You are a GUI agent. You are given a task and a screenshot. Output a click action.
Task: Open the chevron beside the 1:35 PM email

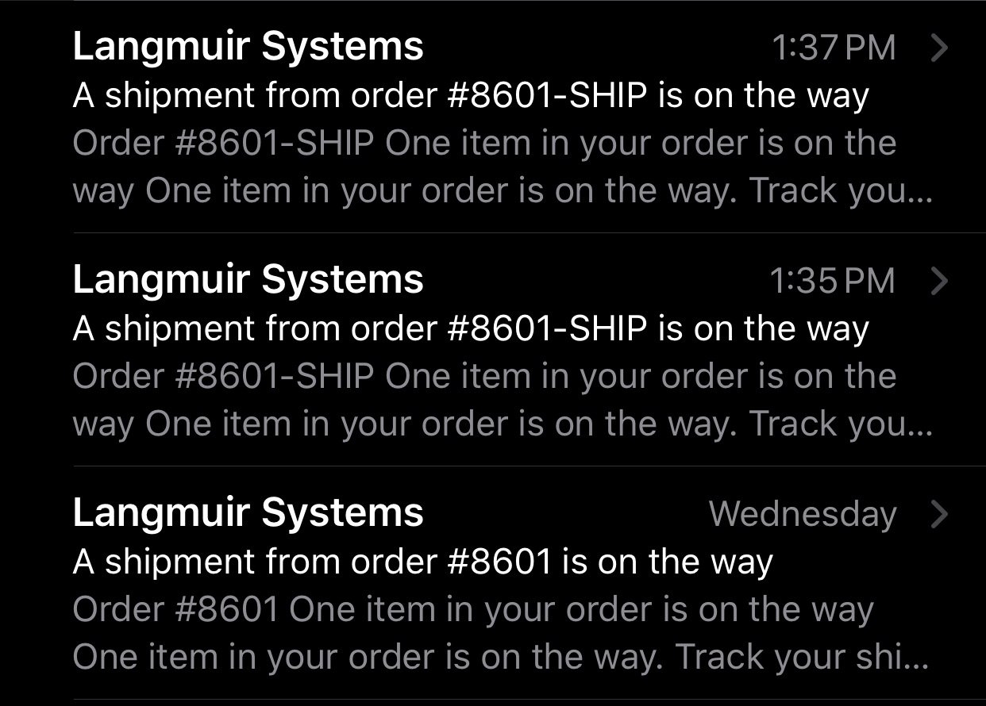click(x=939, y=281)
